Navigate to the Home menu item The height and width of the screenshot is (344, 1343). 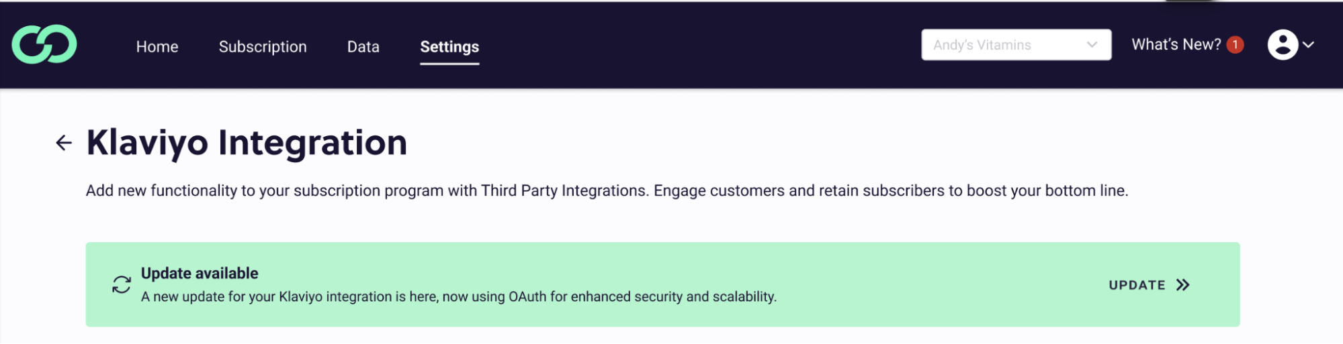click(x=157, y=47)
